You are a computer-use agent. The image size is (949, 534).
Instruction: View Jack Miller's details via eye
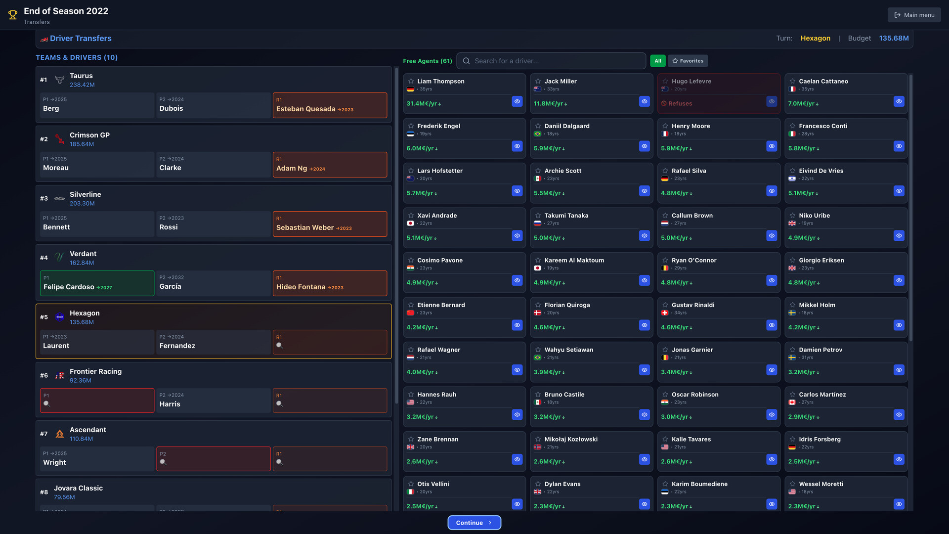click(645, 101)
